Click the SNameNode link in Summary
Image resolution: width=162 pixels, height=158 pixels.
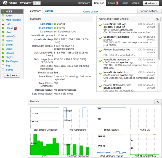pos(46,28)
